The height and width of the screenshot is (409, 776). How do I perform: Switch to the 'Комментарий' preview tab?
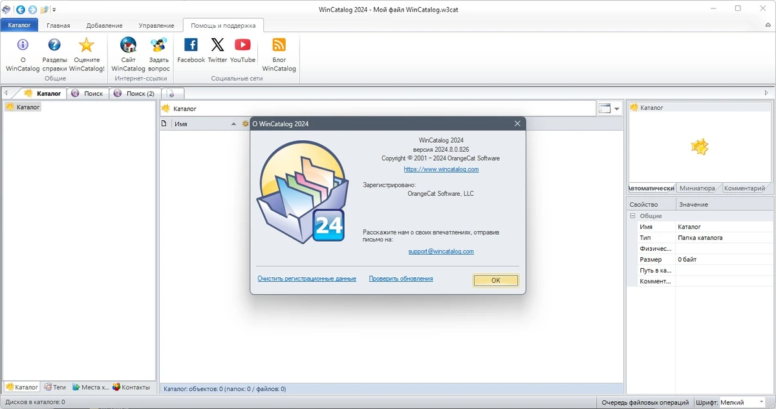pyautogui.click(x=744, y=188)
